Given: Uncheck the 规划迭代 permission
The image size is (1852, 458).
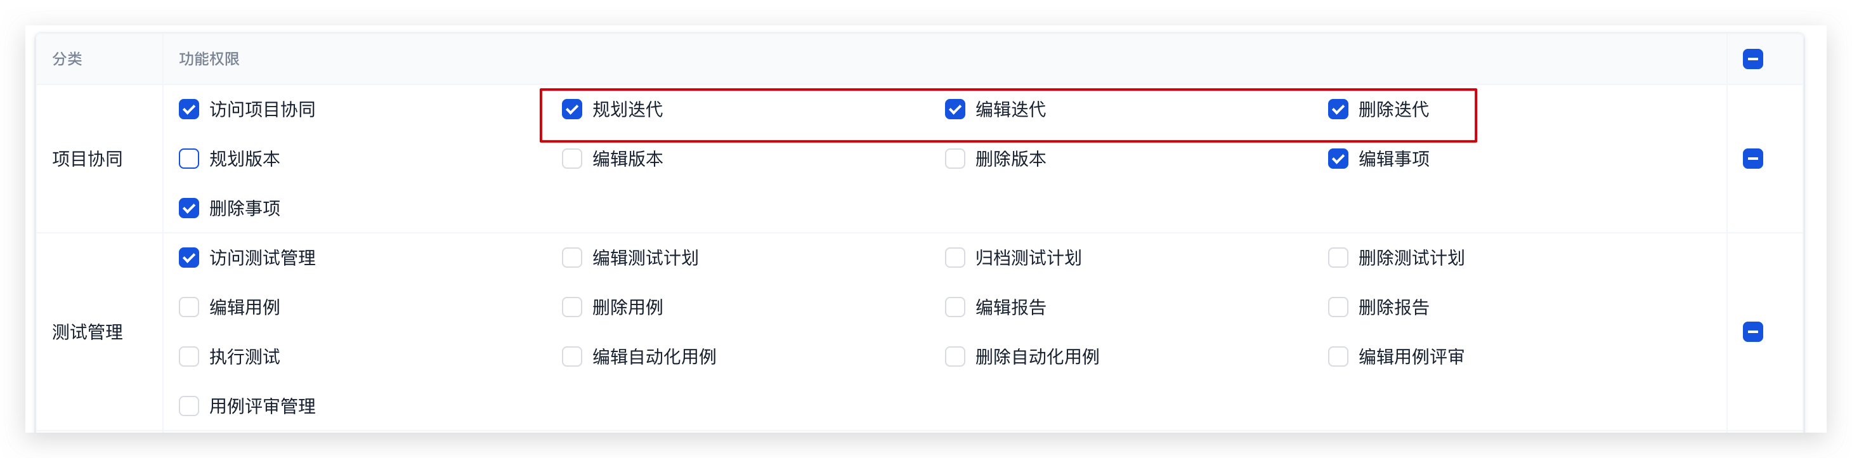Looking at the screenshot, I should 571,109.
